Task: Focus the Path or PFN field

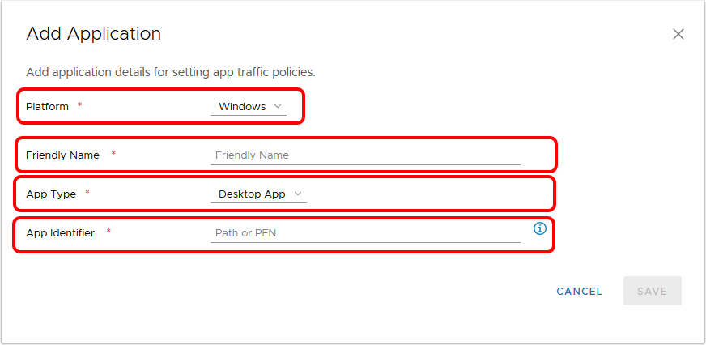Action: pyautogui.click(x=364, y=233)
